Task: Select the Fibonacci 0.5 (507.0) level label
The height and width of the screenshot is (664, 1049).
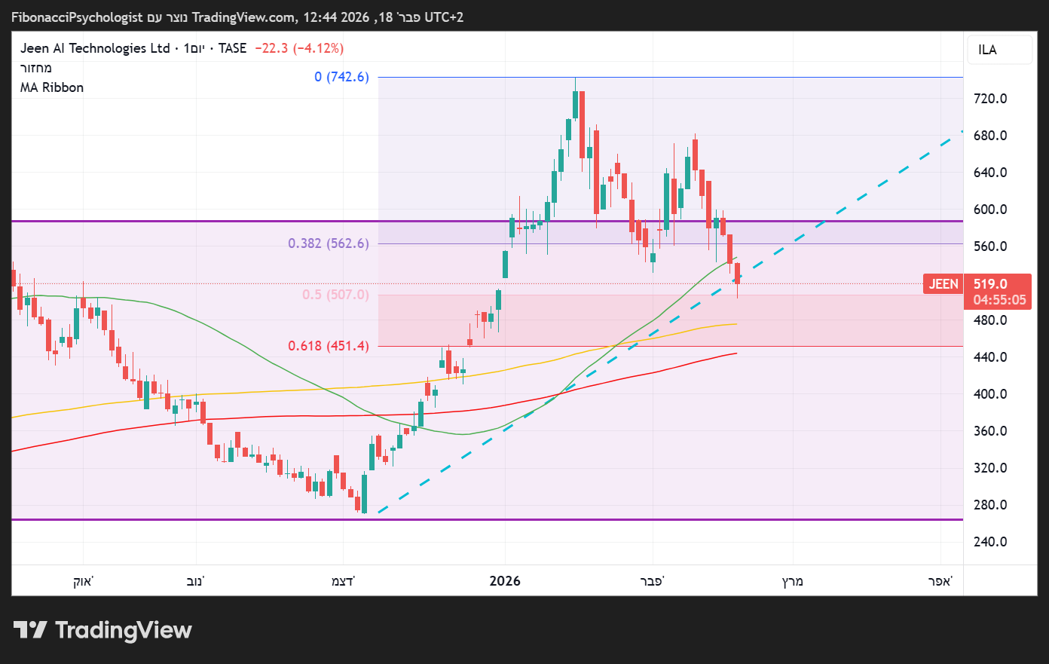Action: click(x=336, y=295)
